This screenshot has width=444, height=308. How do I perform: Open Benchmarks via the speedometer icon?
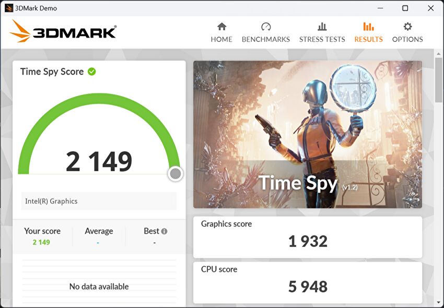point(266,27)
